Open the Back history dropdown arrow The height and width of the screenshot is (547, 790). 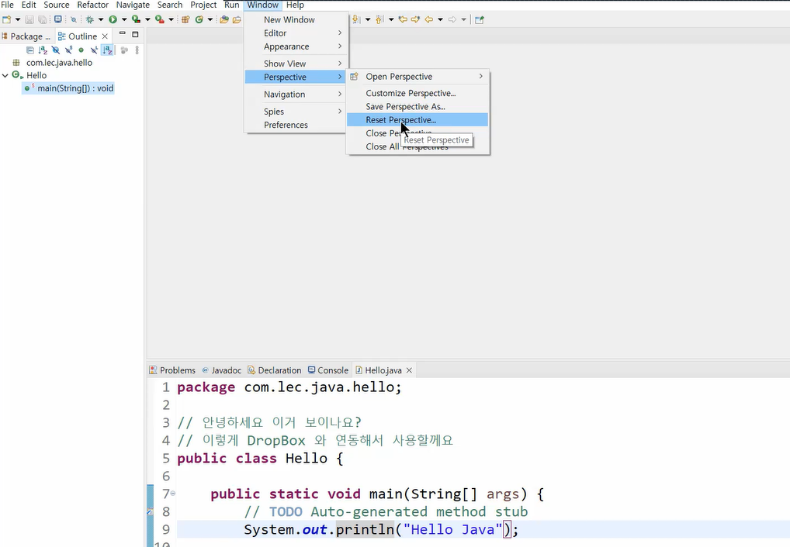(440, 19)
